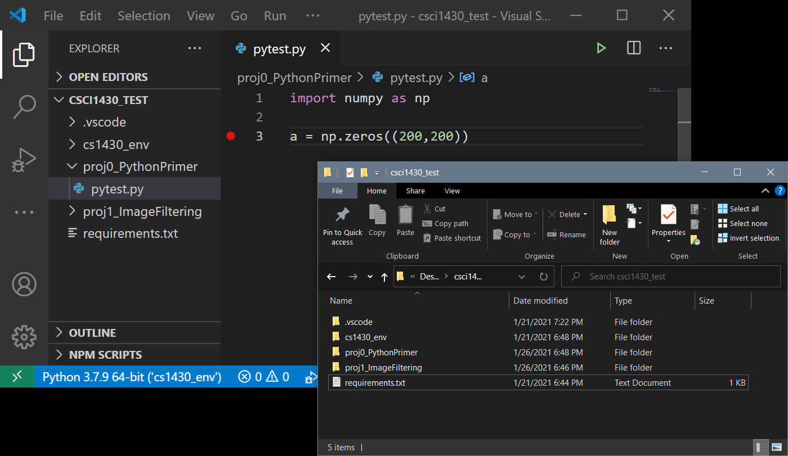Switch to thumbnail view in Explorer status bar
This screenshot has height=456, width=788.
click(x=777, y=447)
